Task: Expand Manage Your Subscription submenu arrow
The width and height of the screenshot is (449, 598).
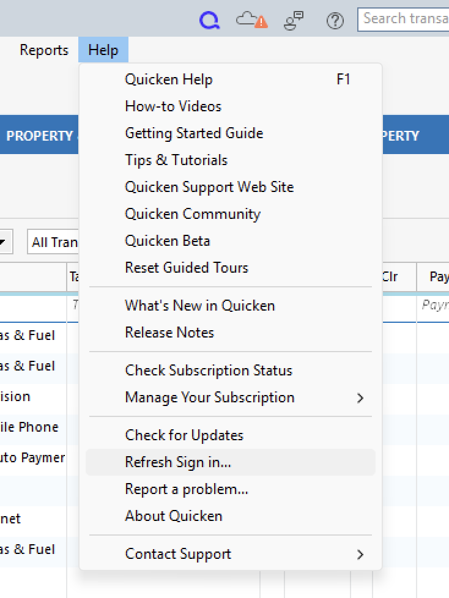Action: point(360,398)
